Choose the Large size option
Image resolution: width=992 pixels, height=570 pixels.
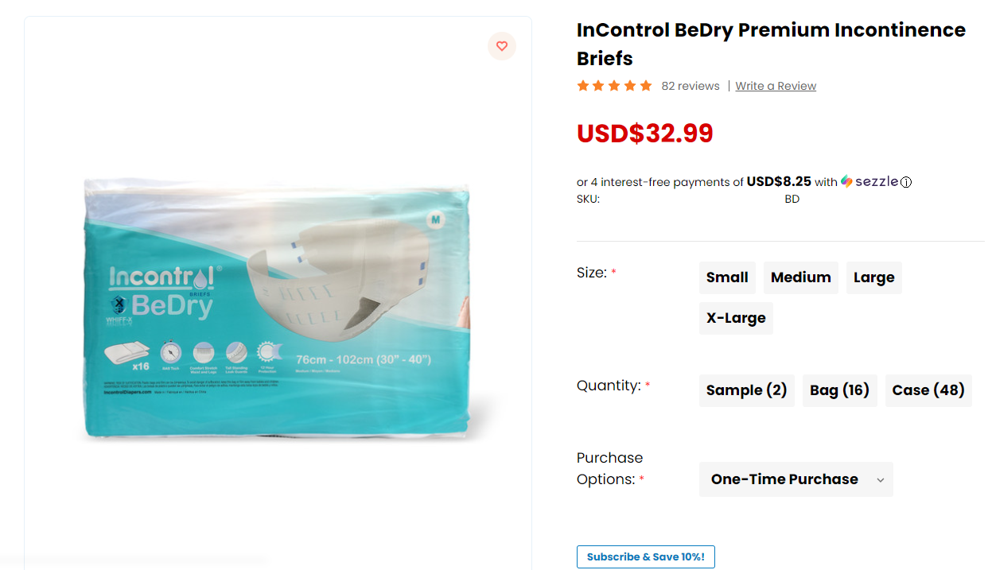(x=874, y=277)
